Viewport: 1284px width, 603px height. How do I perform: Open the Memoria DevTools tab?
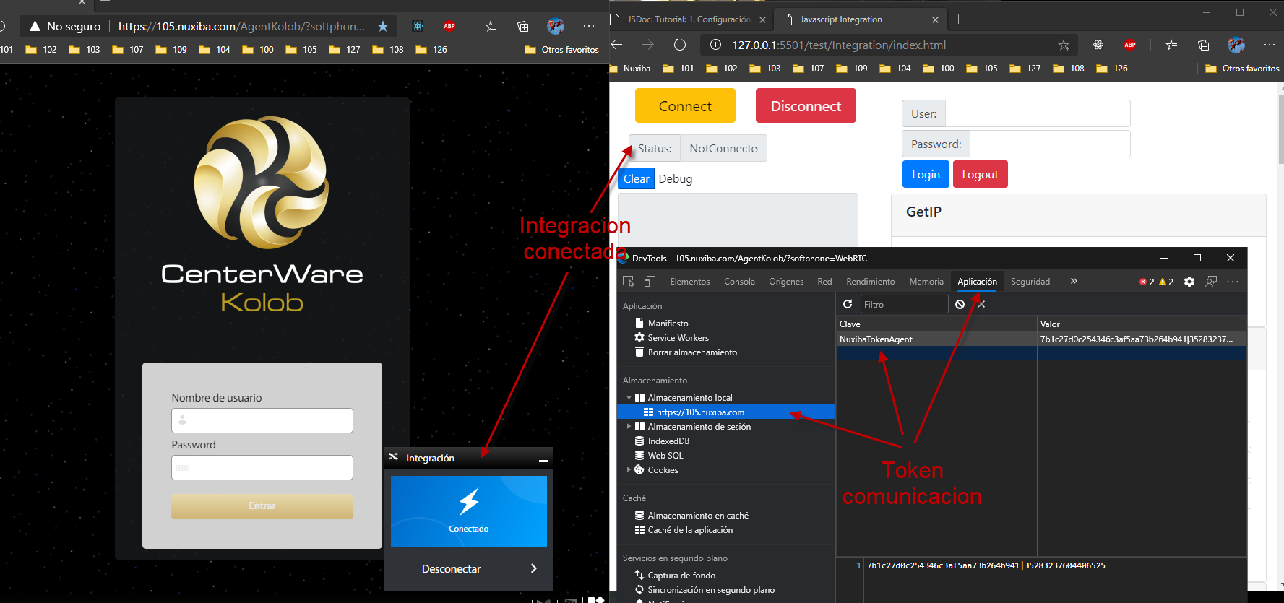click(x=926, y=282)
